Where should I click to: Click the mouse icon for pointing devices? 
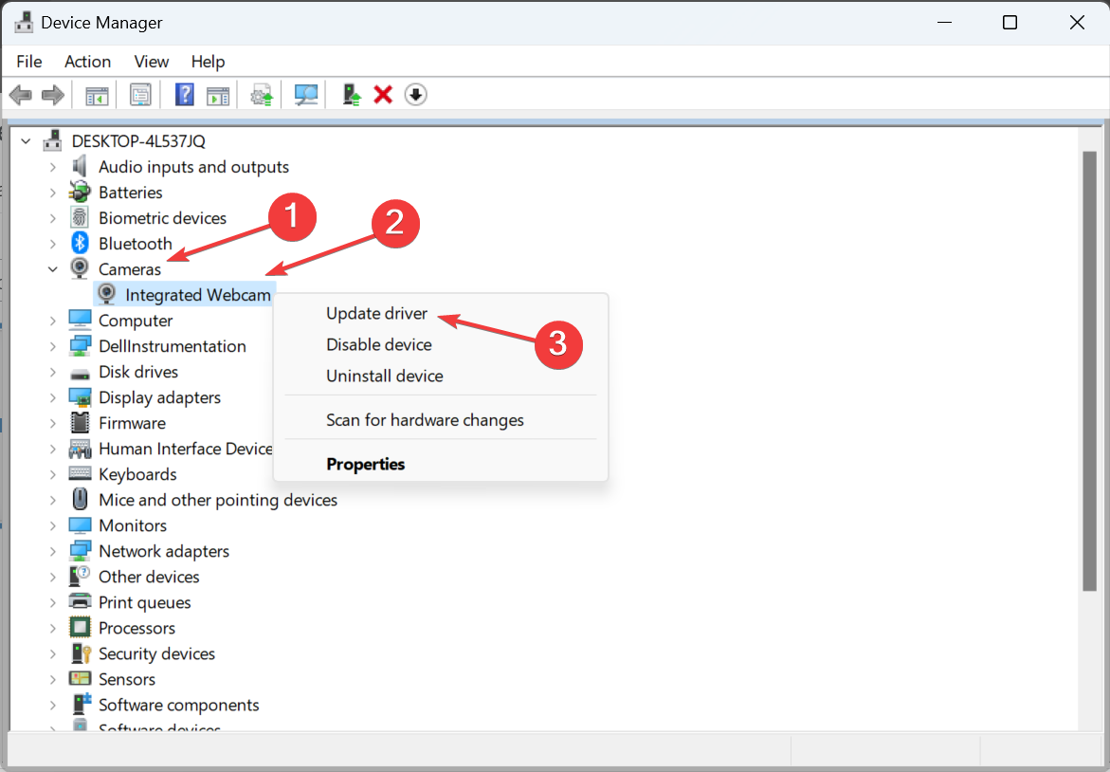coord(80,499)
